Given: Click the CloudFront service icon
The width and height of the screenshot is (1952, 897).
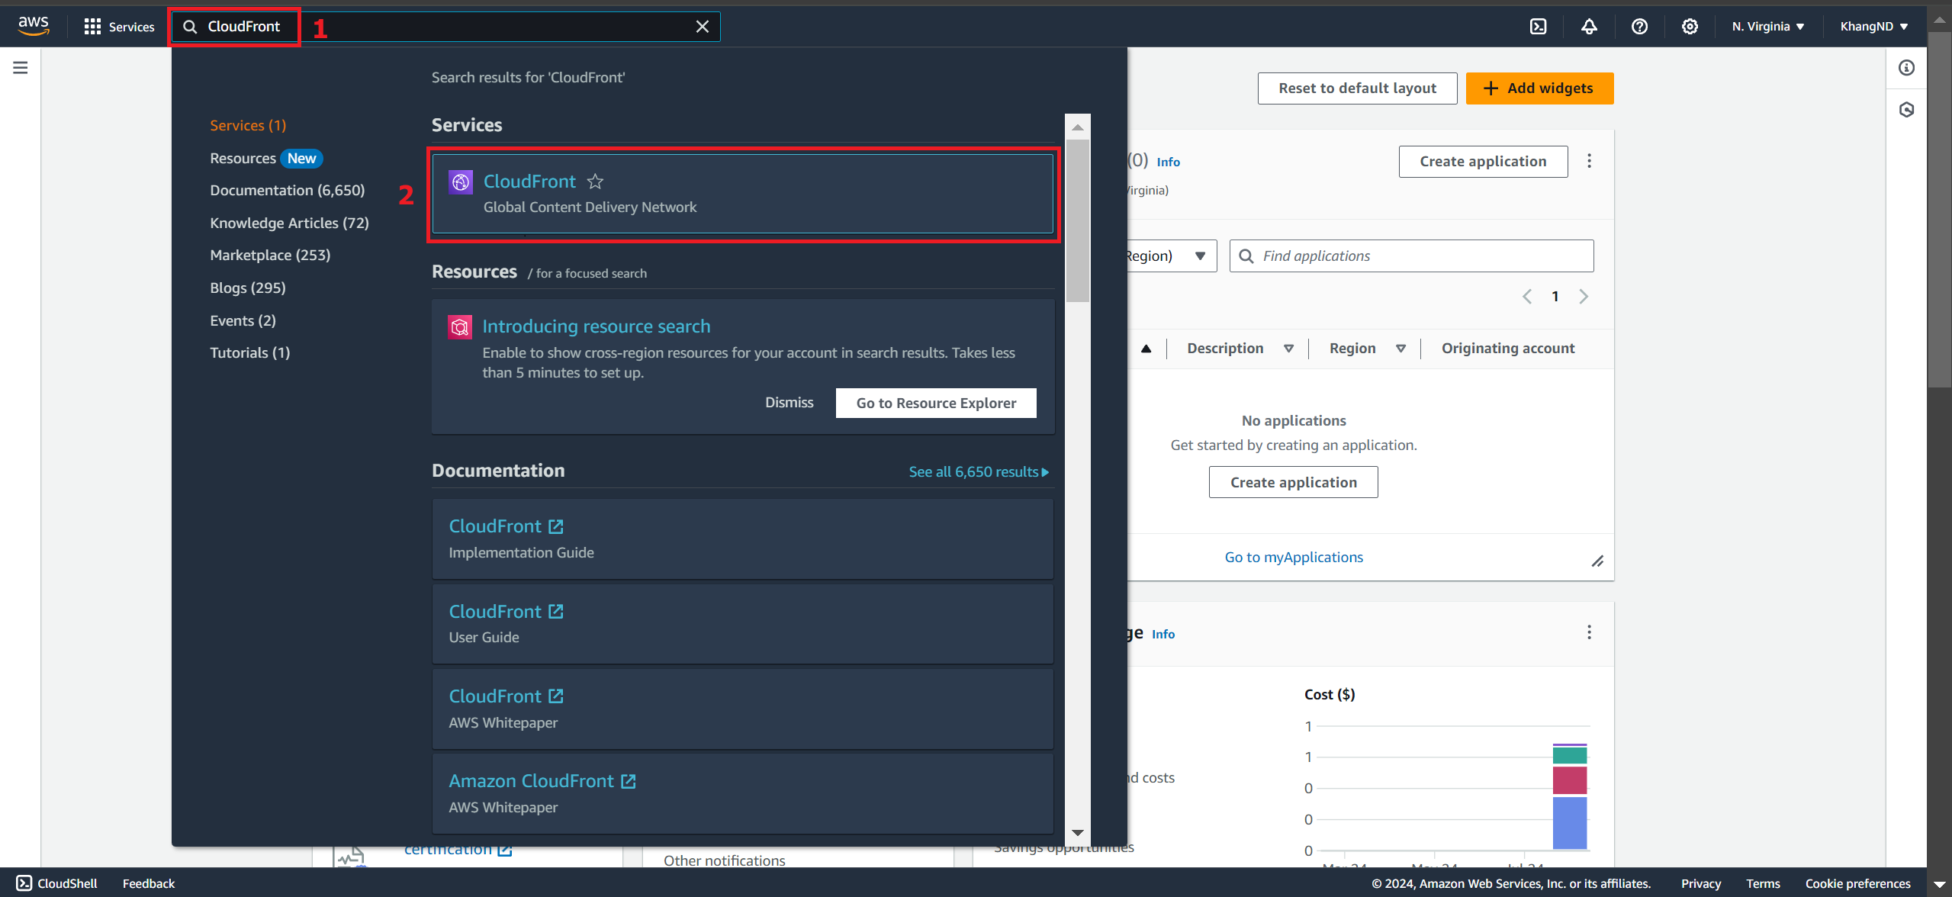Looking at the screenshot, I should (x=461, y=182).
